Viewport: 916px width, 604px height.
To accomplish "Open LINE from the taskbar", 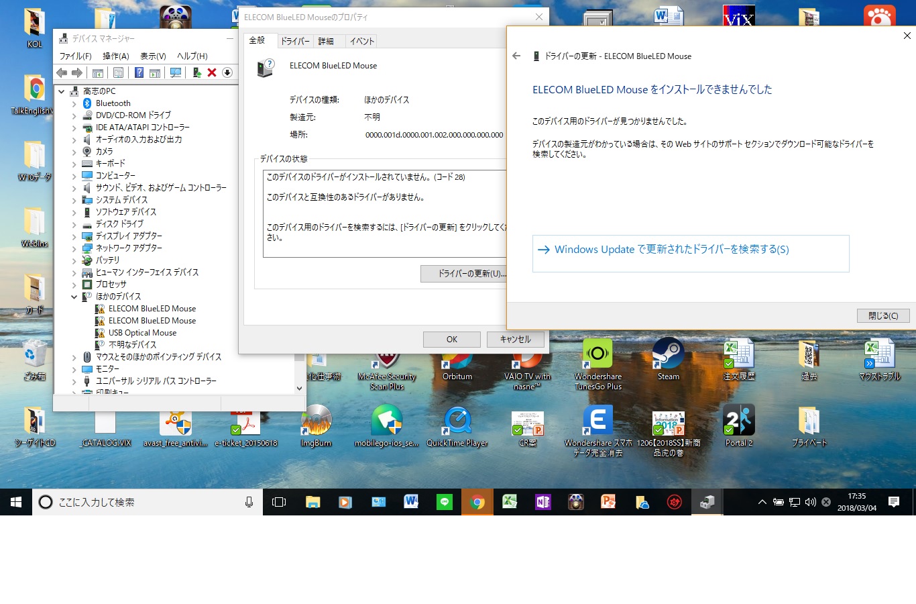I will coord(444,502).
